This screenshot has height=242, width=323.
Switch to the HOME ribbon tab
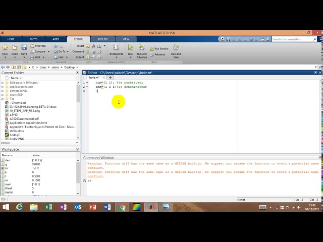click(x=11, y=39)
